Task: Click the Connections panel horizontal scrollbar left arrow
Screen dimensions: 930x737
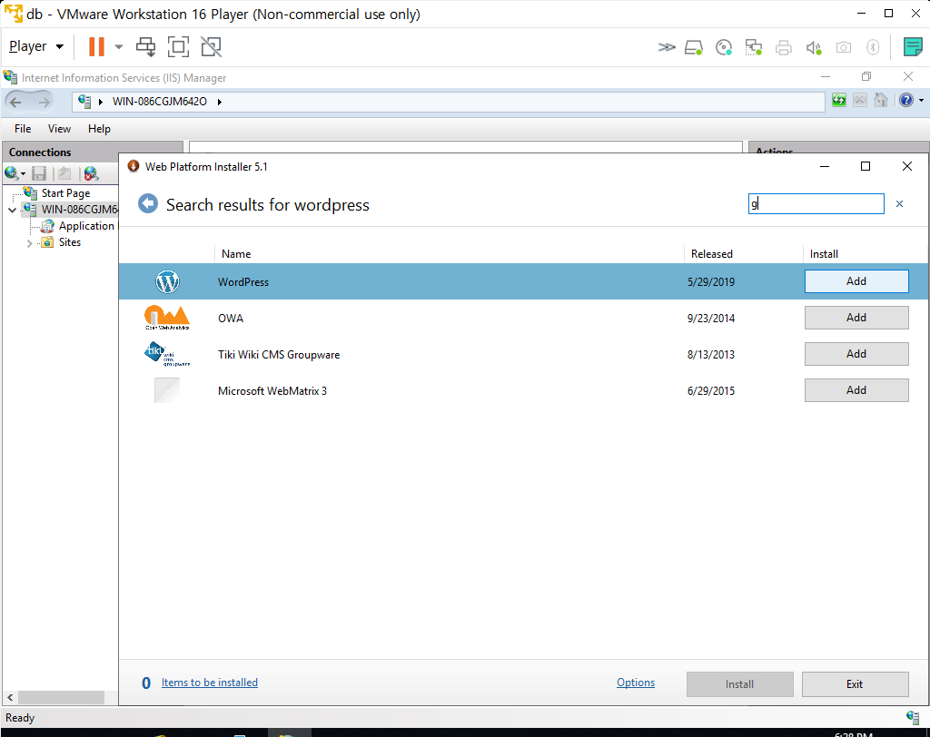Action: point(10,697)
